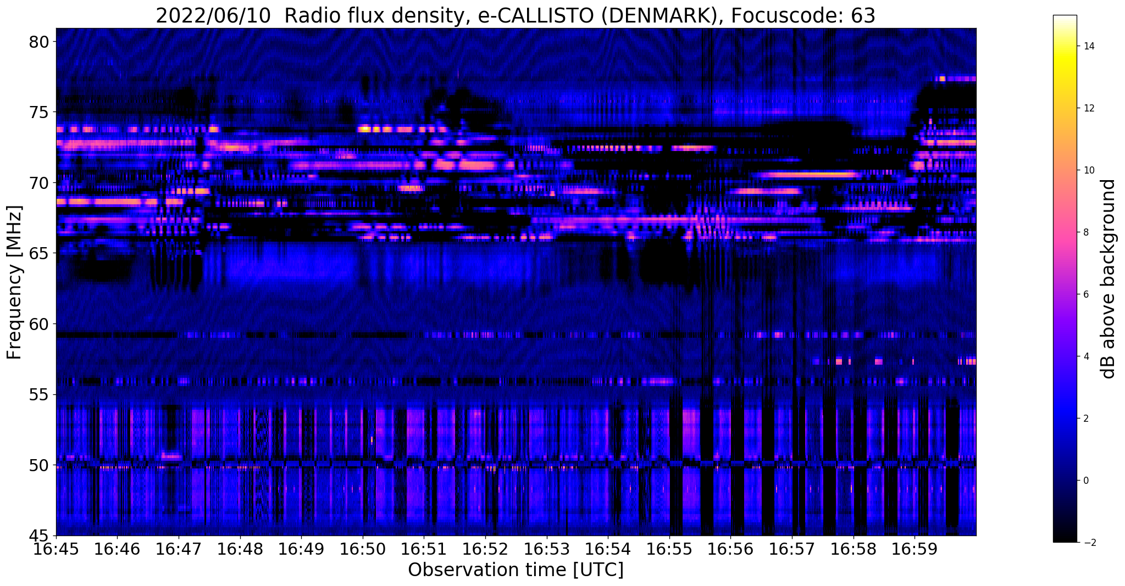Click the plot title mentioning e-CALLISTO (DENMARK)
Screen dimensions: 1125x586
[516, 15]
